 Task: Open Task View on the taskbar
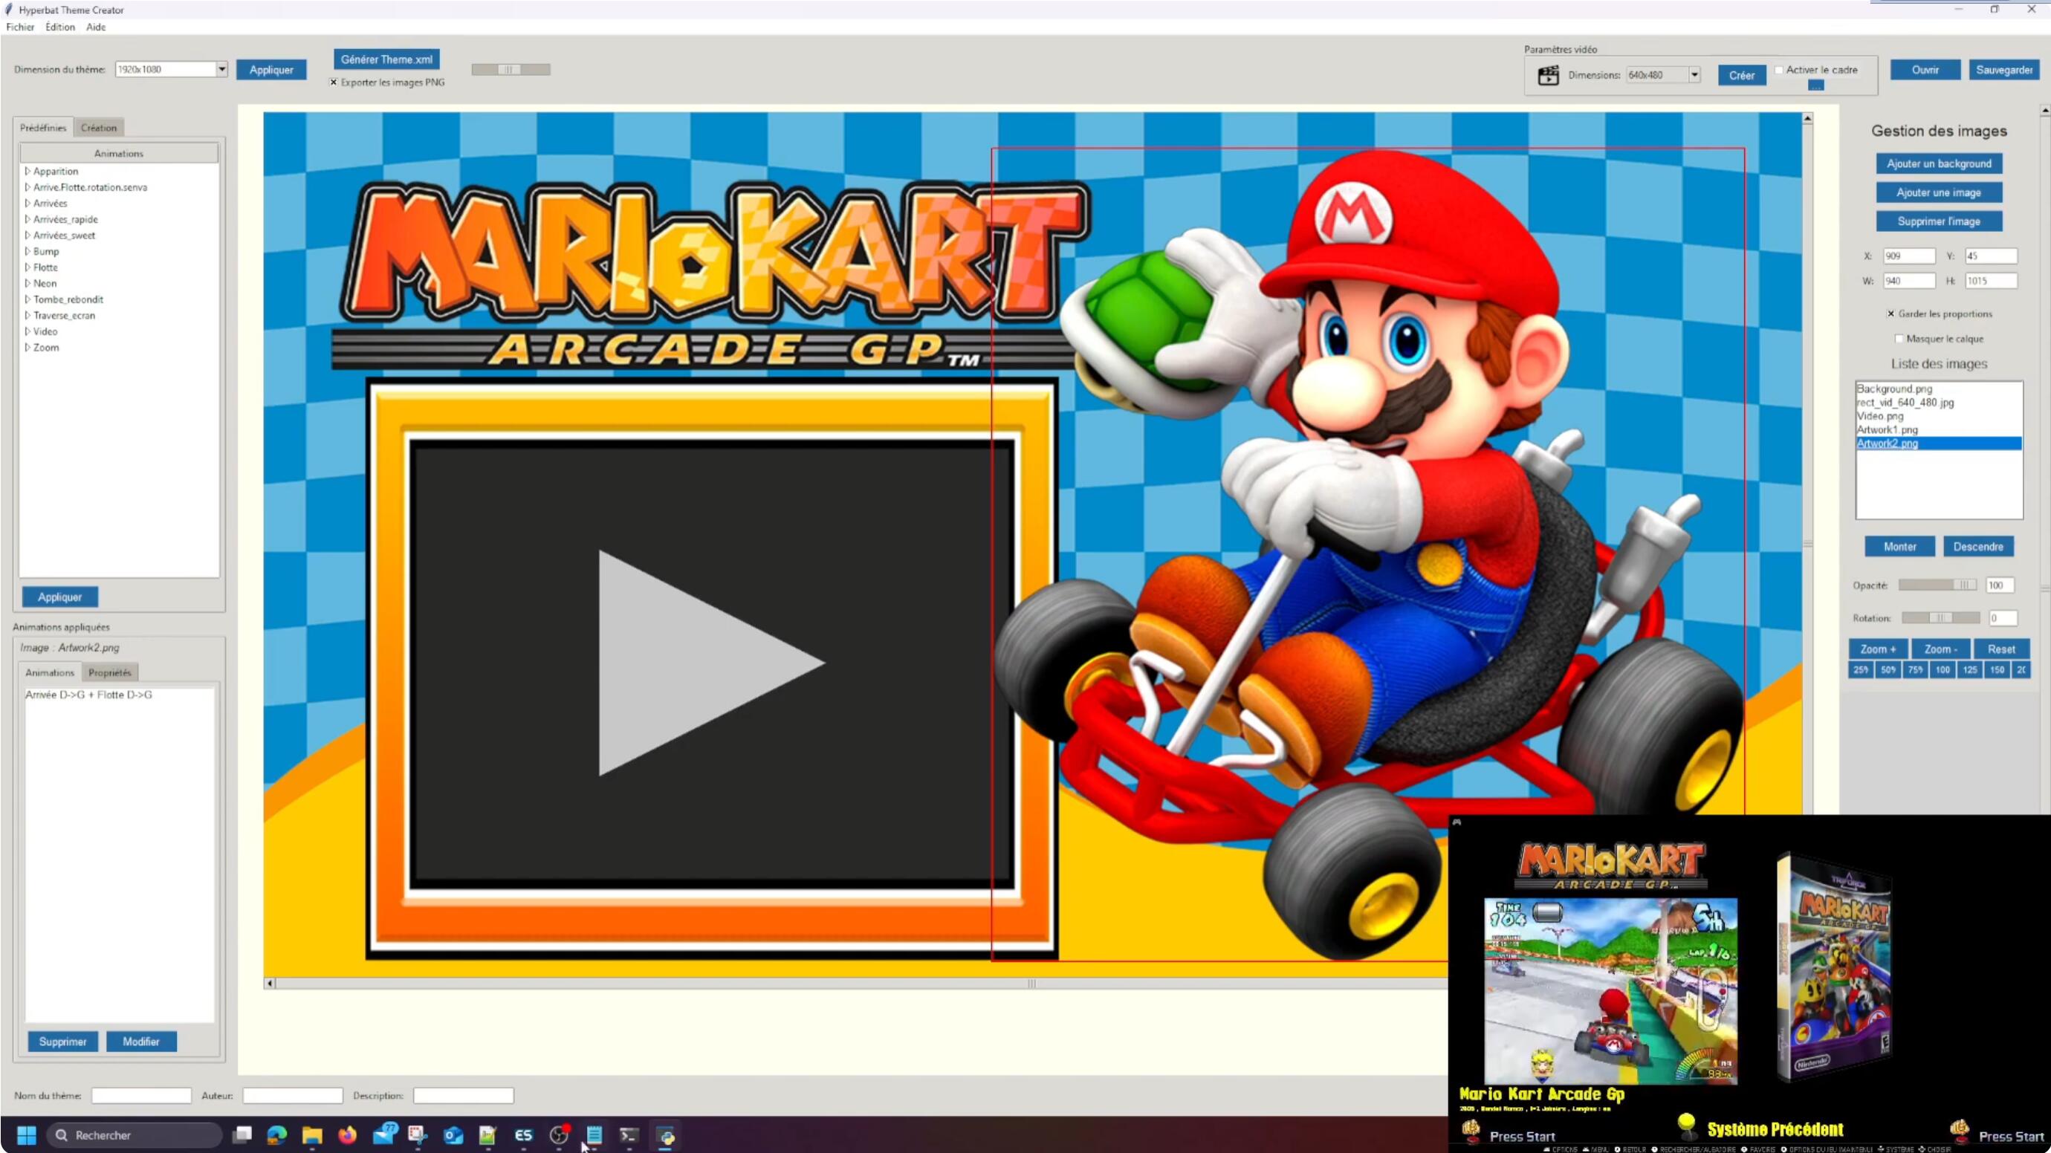point(242,1134)
